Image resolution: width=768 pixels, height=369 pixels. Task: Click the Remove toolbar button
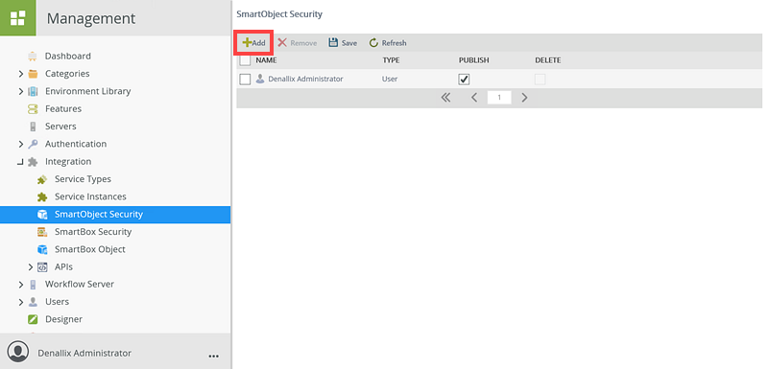click(x=298, y=43)
